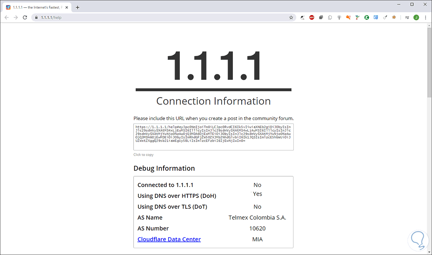Click the 'Telmex Colombia S.A.' value
The width and height of the screenshot is (432, 255).
pos(257,218)
